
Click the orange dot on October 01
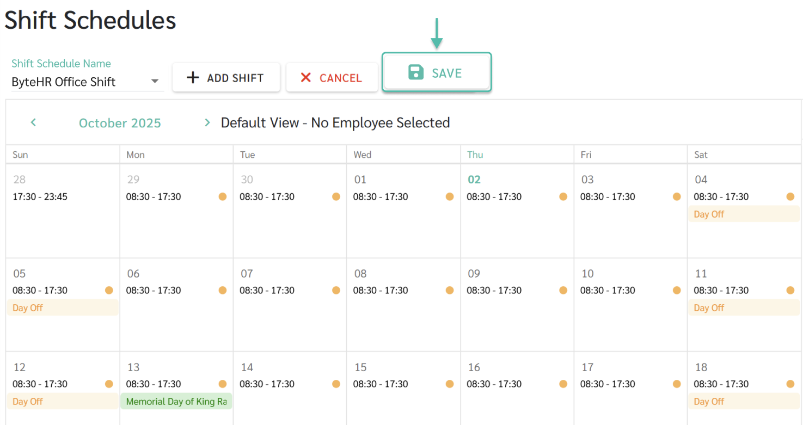tap(450, 196)
